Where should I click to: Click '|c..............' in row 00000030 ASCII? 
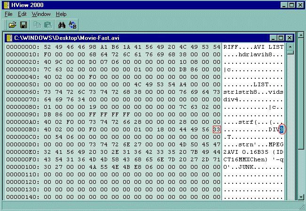[253, 69]
